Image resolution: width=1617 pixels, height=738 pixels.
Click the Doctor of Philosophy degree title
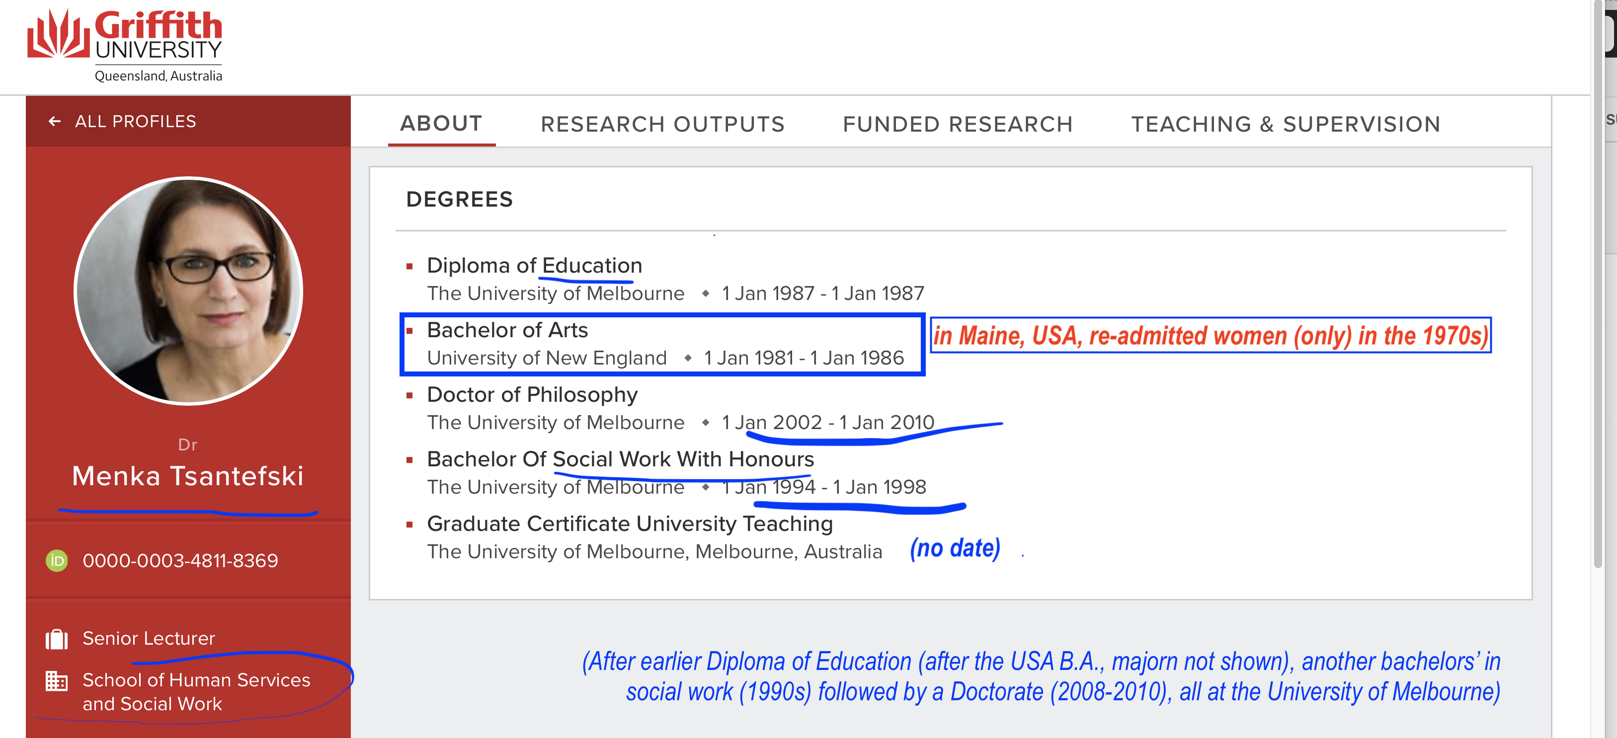[532, 395]
